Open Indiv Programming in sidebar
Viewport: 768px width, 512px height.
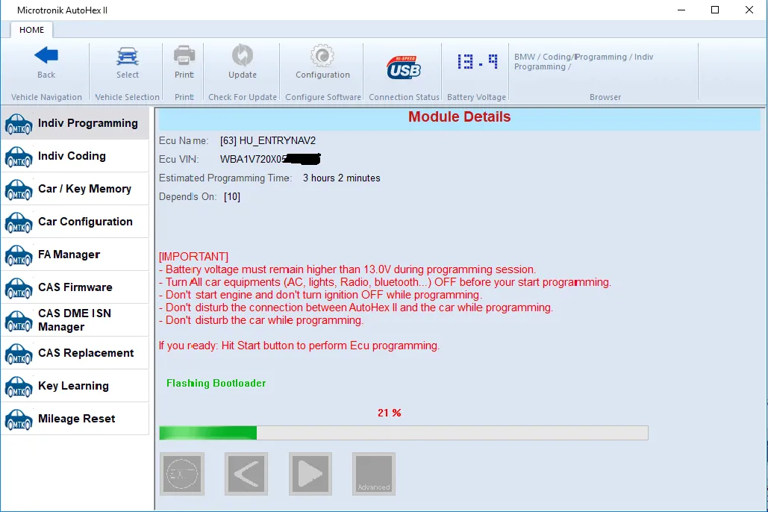pos(75,123)
